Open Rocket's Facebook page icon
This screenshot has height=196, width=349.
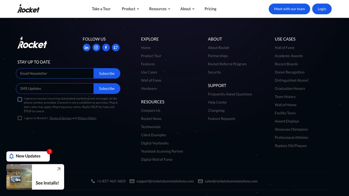[x=106, y=48]
